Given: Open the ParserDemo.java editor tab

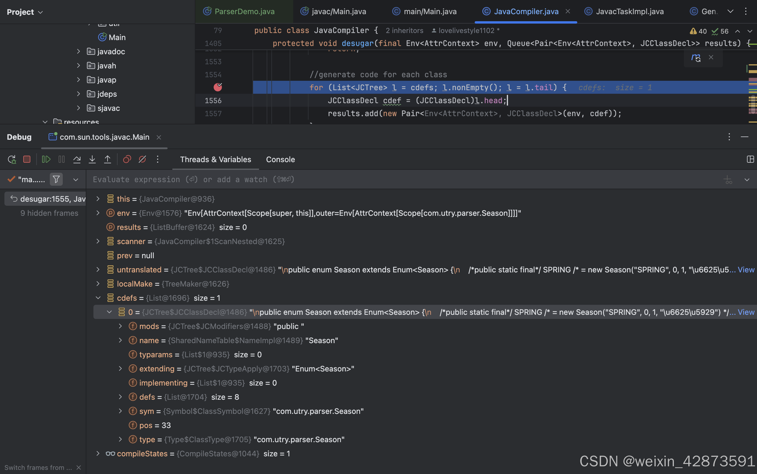Looking at the screenshot, I should pos(244,11).
